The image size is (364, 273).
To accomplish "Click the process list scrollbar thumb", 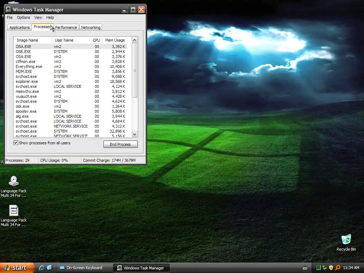I will 135,70.
